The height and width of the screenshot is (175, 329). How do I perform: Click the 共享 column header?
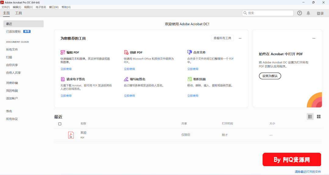coord(184,123)
